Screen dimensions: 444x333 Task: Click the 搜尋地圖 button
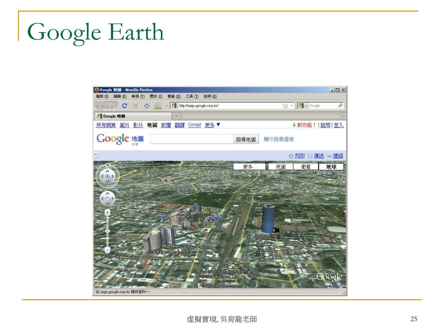tap(246, 140)
